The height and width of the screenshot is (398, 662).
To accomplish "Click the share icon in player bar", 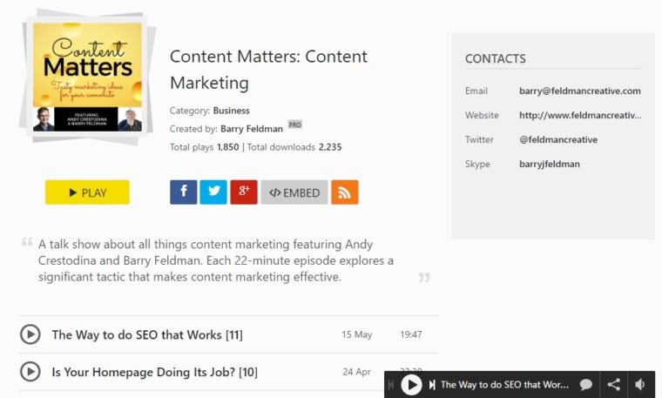I will (x=613, y=385).
